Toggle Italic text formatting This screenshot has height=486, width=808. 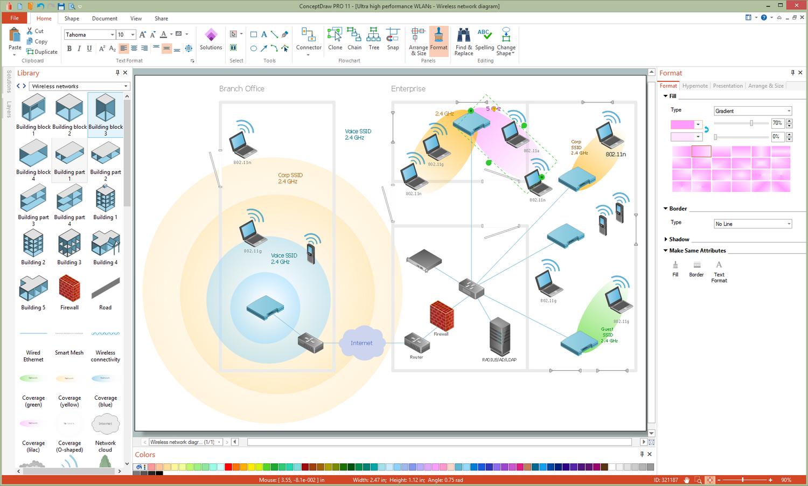[x=79, y=48]
